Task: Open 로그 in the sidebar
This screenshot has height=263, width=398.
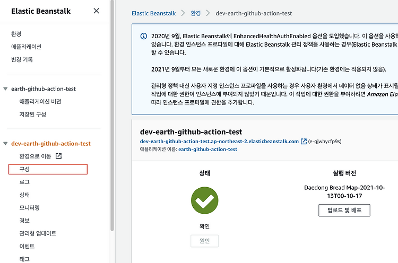Action: point(24,182)
